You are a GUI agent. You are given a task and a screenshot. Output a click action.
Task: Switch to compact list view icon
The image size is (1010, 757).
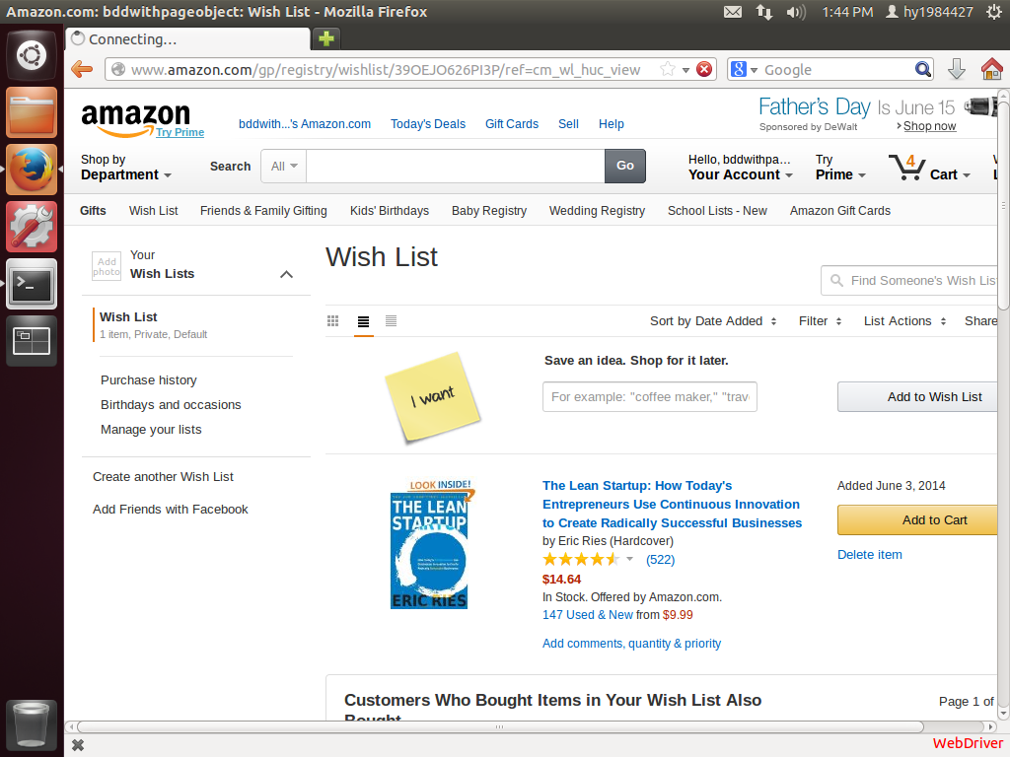[x=391, y=321]
